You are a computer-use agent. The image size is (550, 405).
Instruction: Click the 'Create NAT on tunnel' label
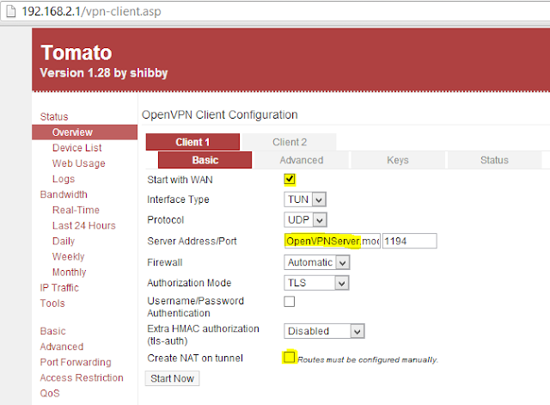[x=195, y=358]
